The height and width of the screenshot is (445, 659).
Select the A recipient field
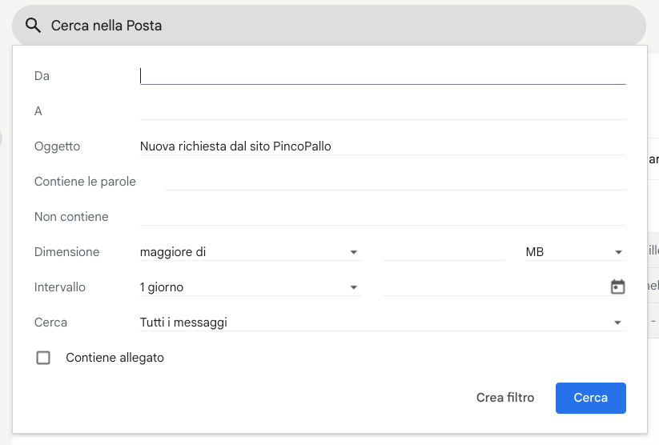[x=383, y=111]
